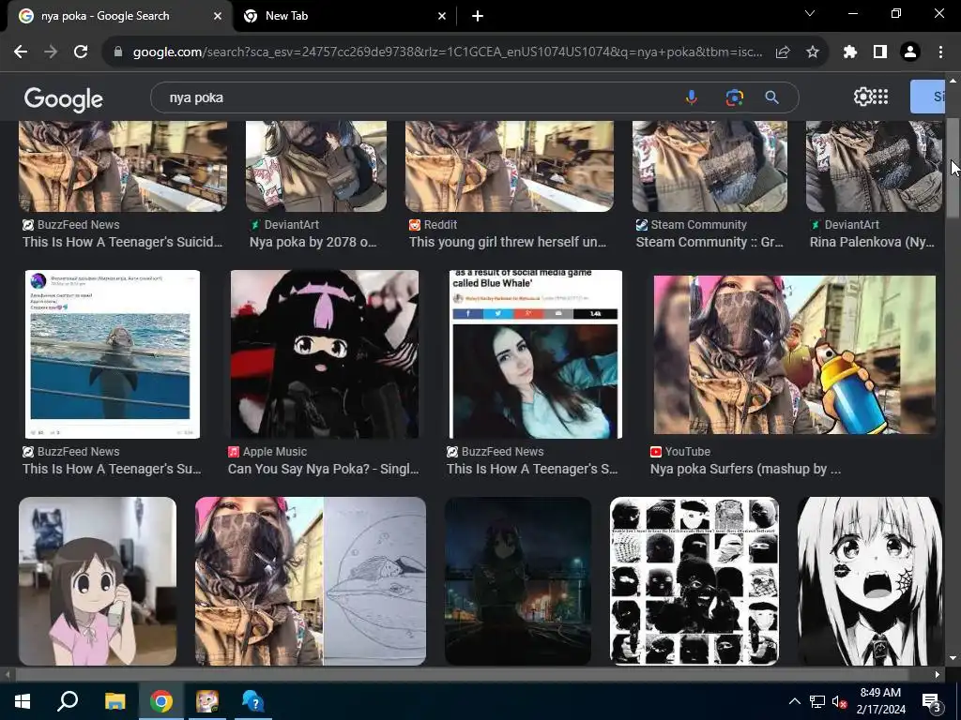The width and height of the screenshot is (961, 720).
Task: Open the anime masked girl album thumbnail
Action: [324, 353]
